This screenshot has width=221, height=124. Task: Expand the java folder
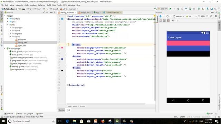click(7, 22)
